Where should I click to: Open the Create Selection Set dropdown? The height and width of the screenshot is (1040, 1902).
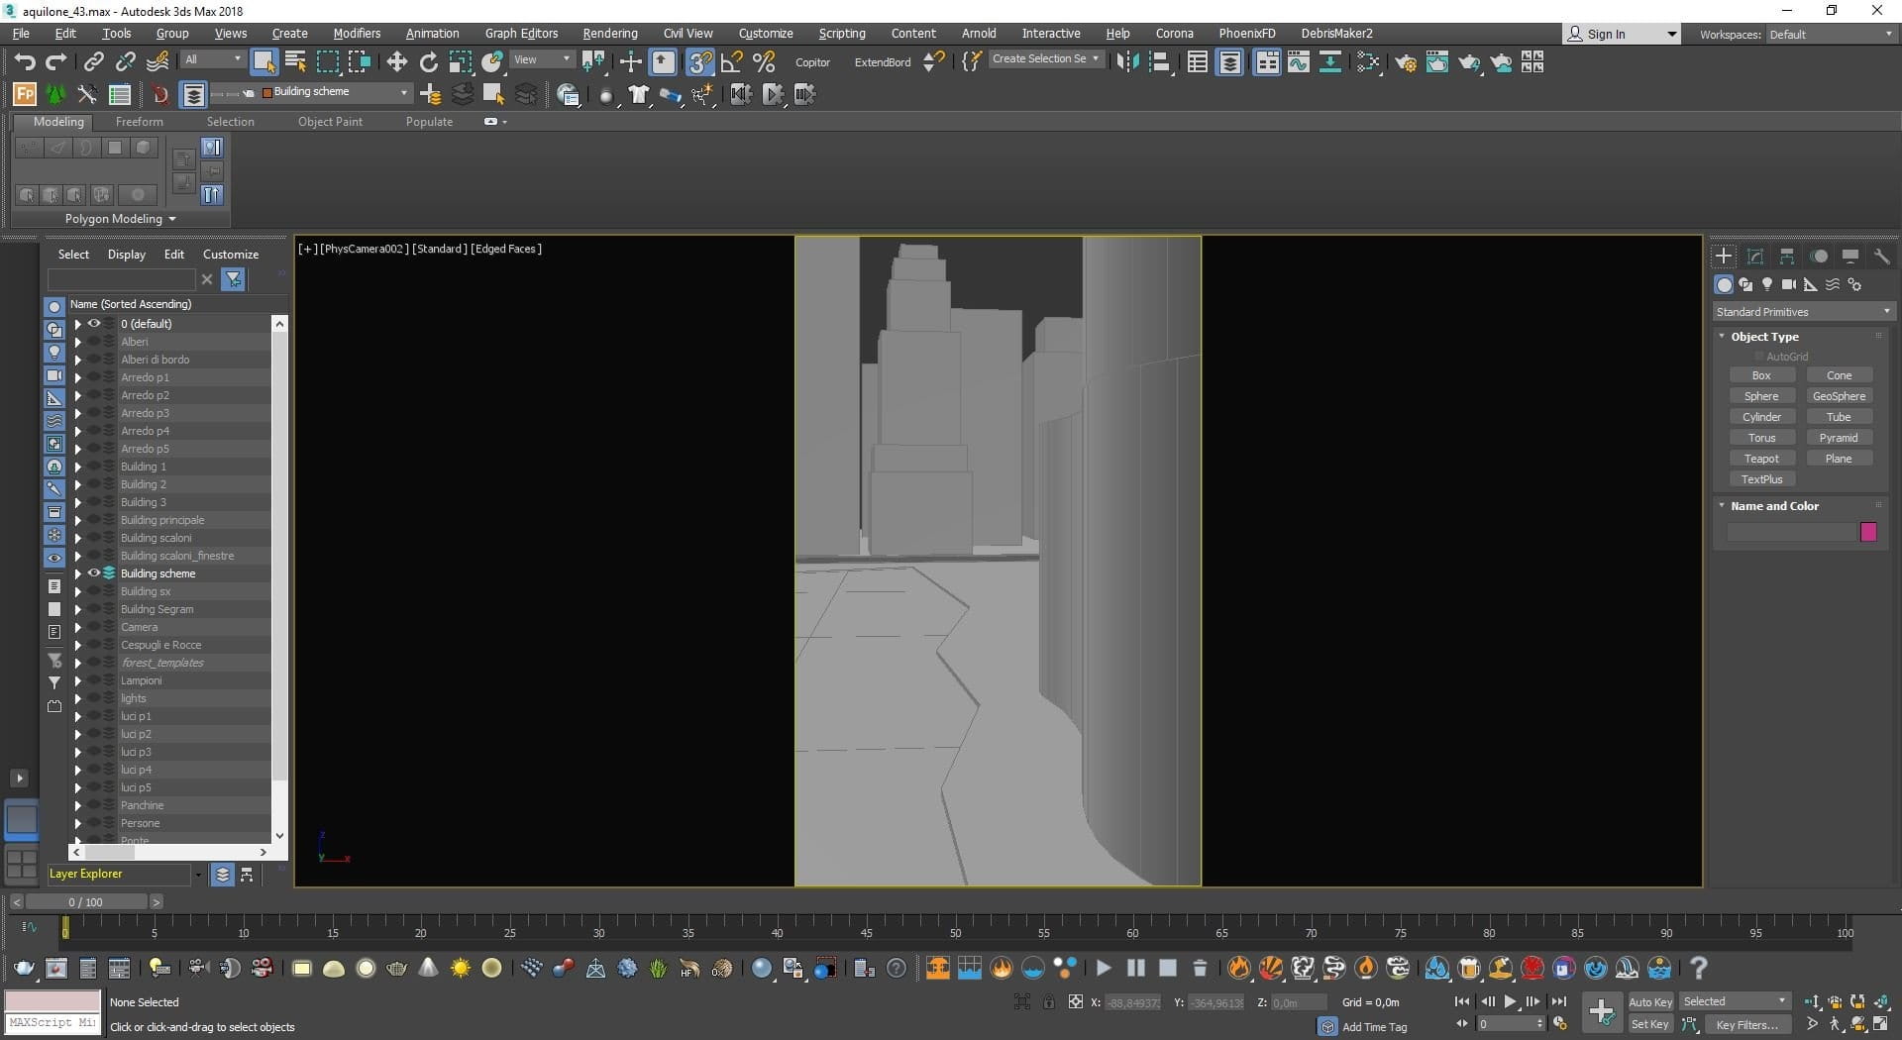(1045, 59)
